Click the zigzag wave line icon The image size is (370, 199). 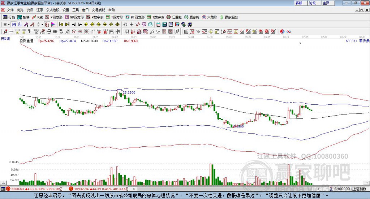click(158, 31)
